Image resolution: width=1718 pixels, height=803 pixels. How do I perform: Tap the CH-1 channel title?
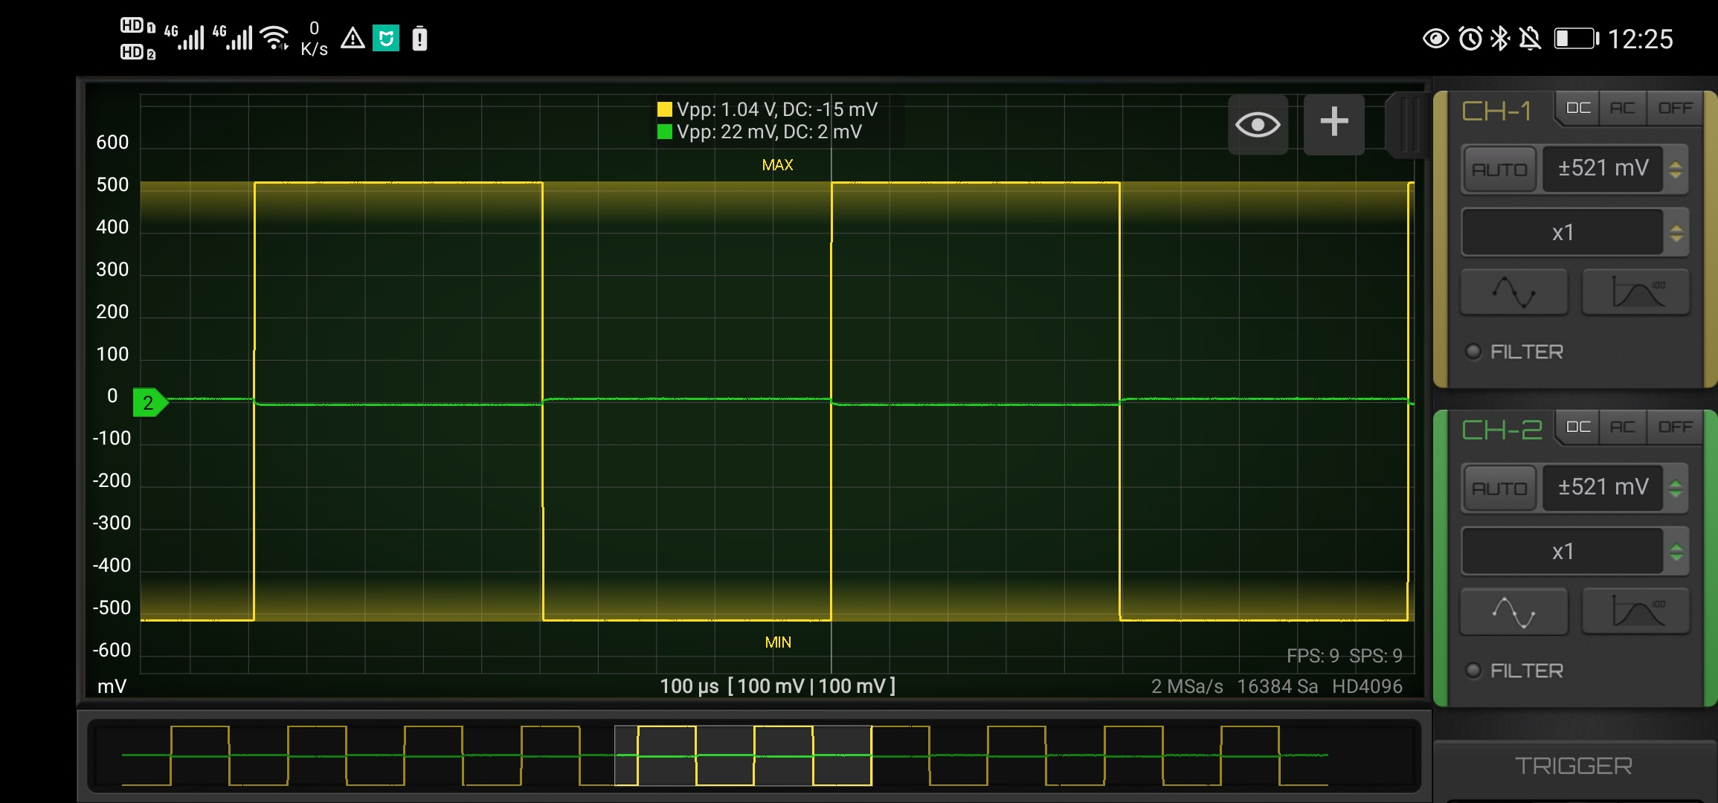point(1496,112)
